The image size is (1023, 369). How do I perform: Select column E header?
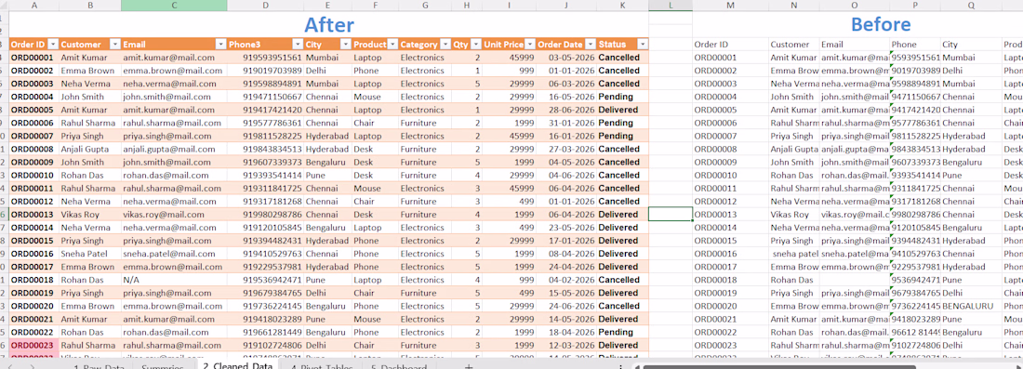coord(328,6)
